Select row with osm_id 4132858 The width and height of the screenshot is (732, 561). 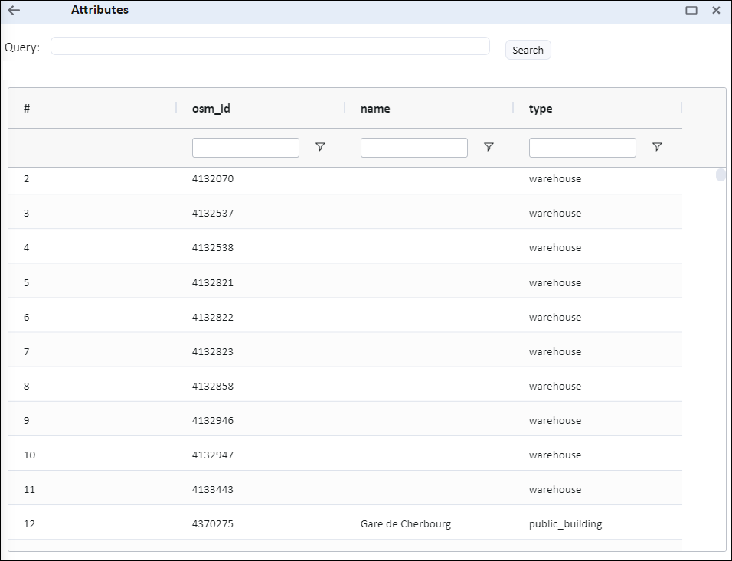[x=213, y=387]
